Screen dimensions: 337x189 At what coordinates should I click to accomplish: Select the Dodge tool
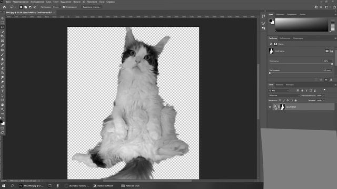[x=2, y=82]
